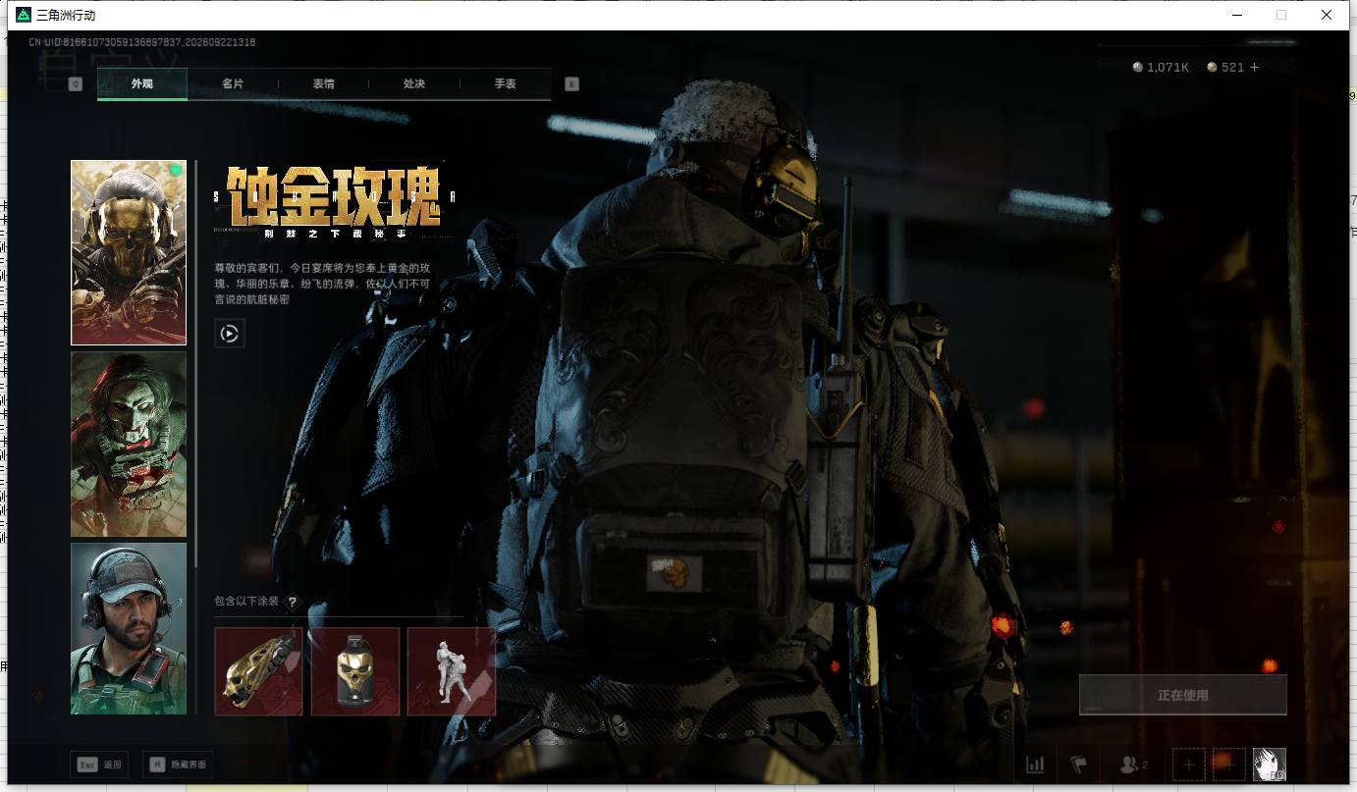Open the flag icon in bottom bar
1357x792 pixels.
click(1079, 765)
